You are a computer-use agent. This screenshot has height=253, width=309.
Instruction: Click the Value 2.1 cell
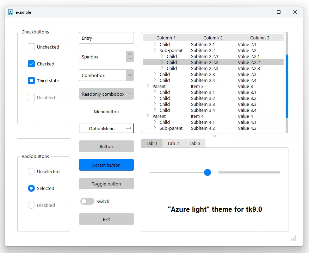(x=247, y=44)
